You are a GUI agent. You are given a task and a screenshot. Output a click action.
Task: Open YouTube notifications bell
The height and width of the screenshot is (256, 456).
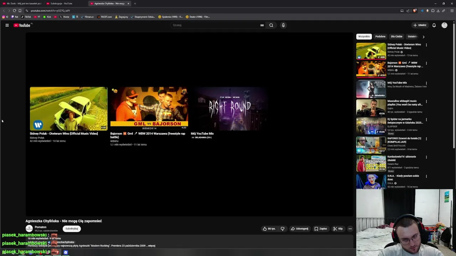(434, 25)
